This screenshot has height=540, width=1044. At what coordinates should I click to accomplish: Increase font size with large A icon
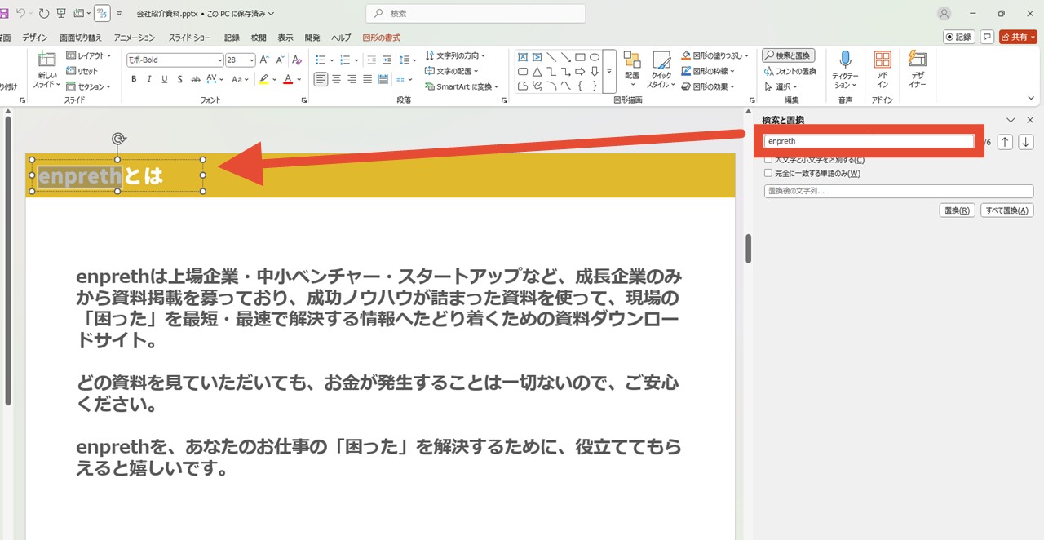[265, 60]
